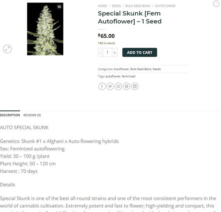The width and height of the screenshot is (221, 212).
Task: Share product via Twitter icon
Action: pyautogui.click(x=110, y=86)
